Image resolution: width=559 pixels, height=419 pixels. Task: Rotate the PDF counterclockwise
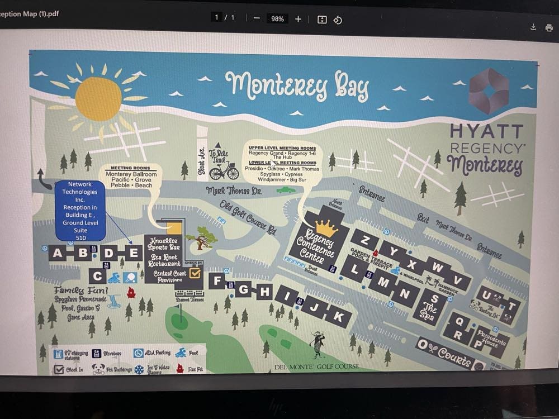338,20
